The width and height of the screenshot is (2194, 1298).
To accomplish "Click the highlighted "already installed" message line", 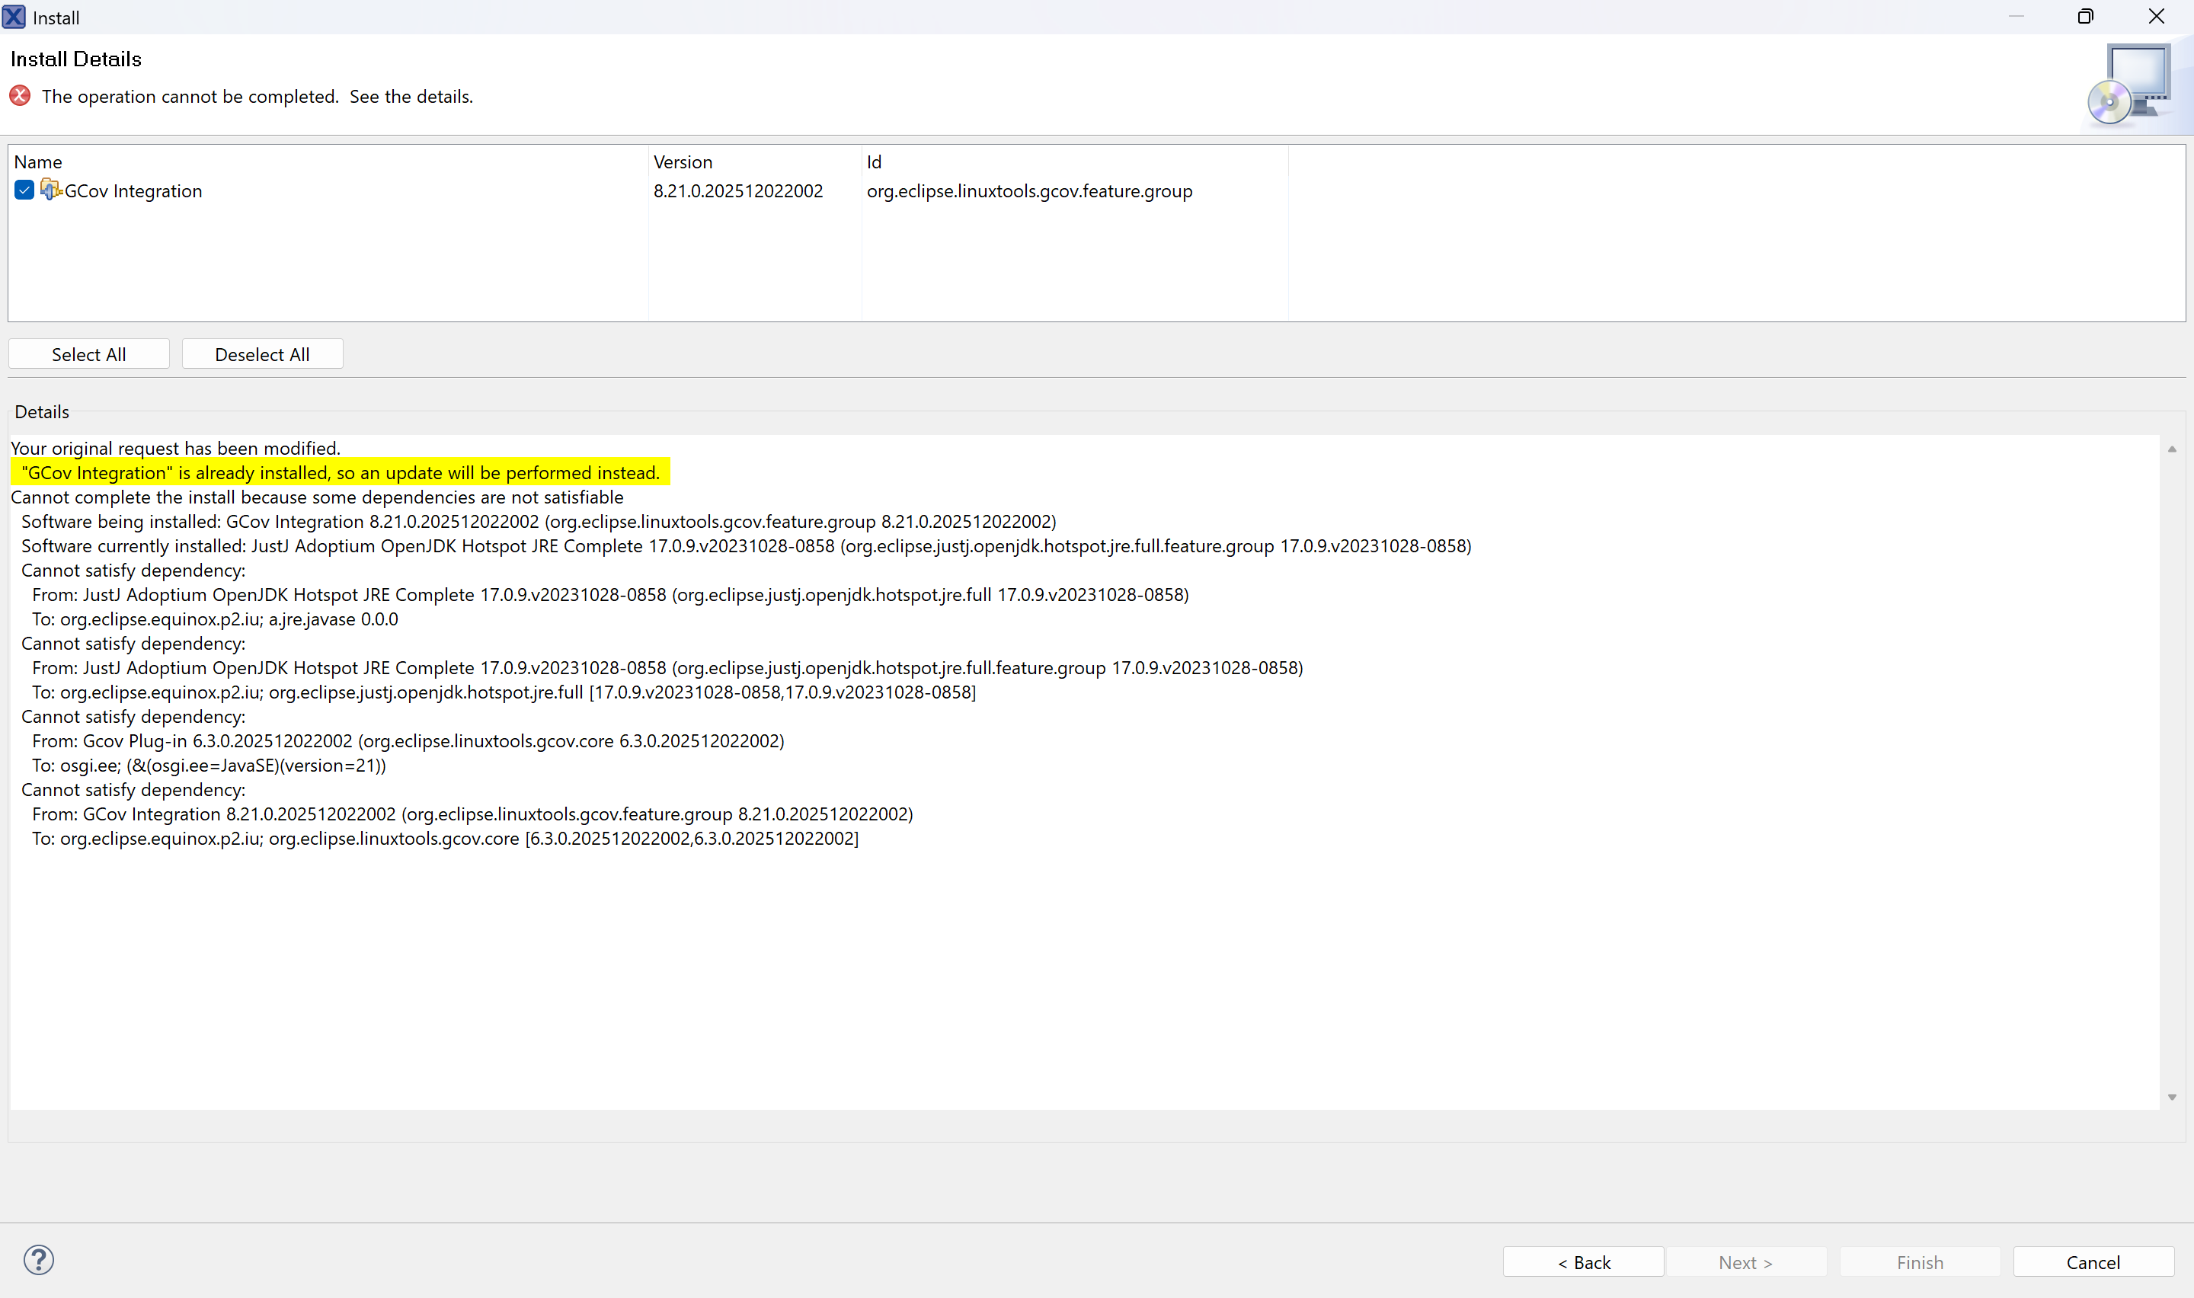I will pos(341,472).
